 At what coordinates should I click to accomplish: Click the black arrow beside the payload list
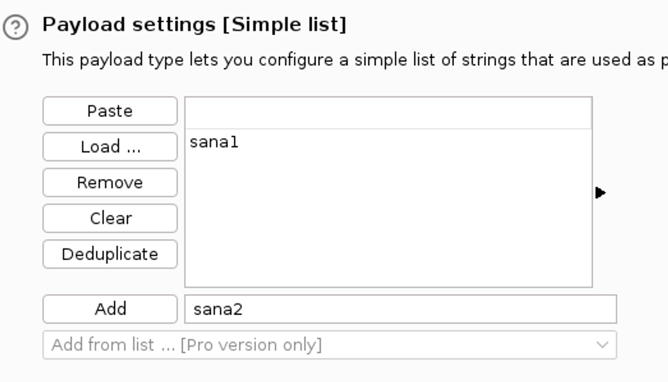pyautogui.click(x=600, y=193)
